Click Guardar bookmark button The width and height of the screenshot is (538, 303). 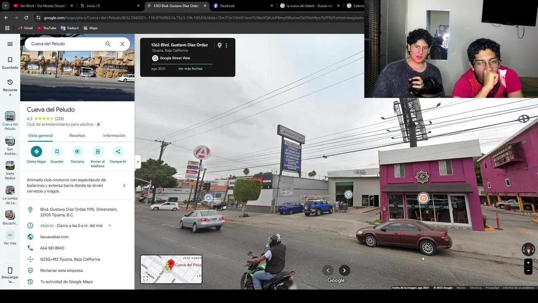(57, 151)
